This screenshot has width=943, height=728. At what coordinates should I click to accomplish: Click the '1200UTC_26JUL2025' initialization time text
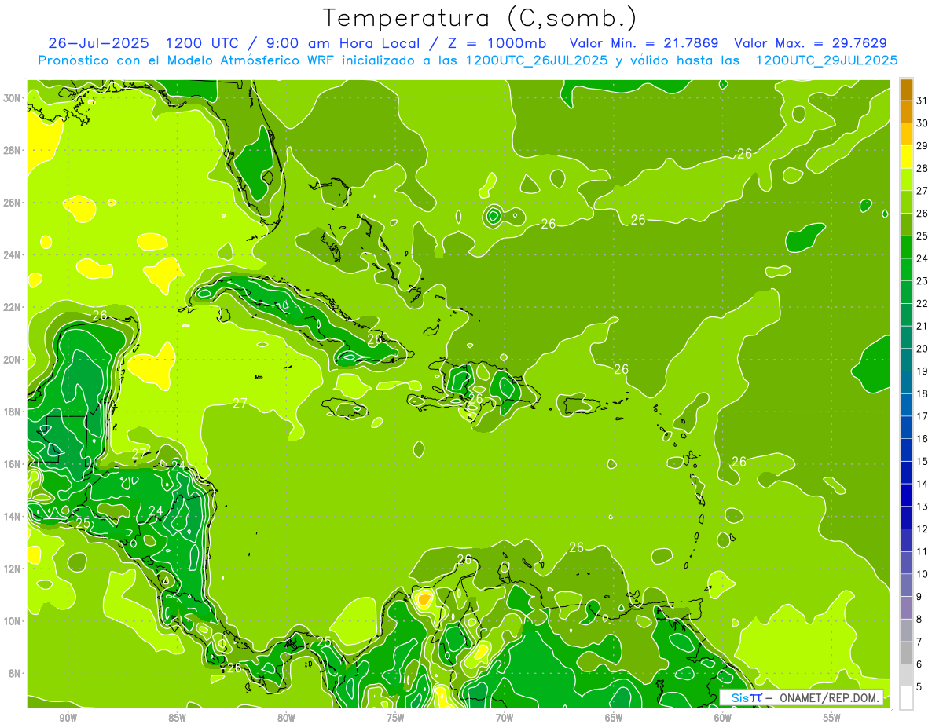tap(537, 60)
